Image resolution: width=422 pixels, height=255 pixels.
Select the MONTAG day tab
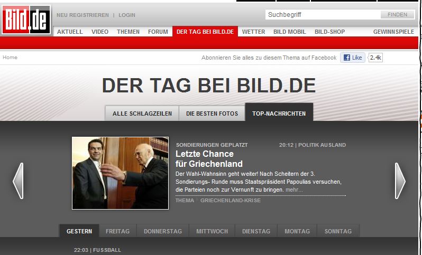[x=297, y=231]
